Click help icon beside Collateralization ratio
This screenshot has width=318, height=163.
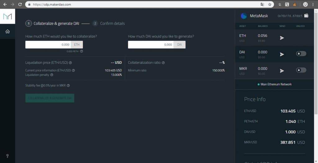point(163,63)
